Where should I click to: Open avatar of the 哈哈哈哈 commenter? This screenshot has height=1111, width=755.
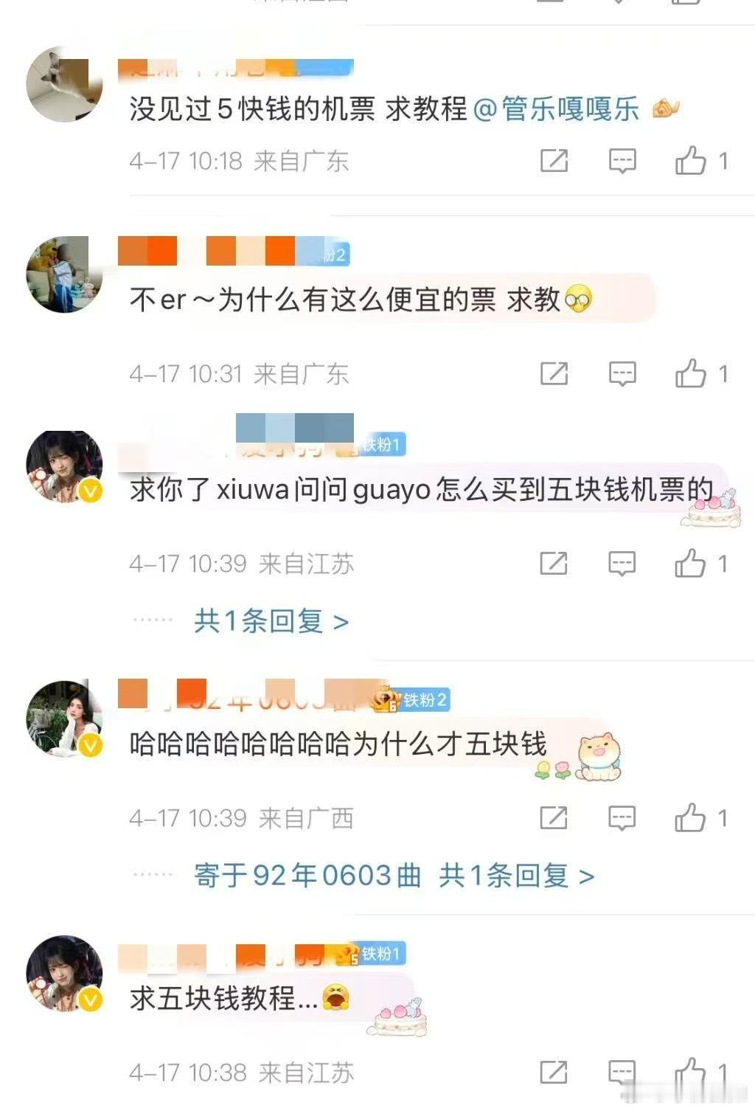[x=64, y=719]
